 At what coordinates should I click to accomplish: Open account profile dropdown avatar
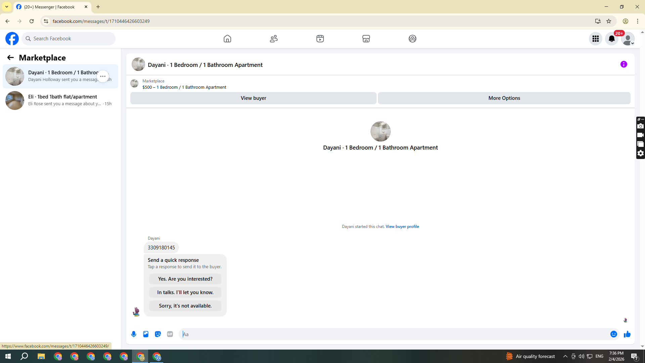[628, 39]
